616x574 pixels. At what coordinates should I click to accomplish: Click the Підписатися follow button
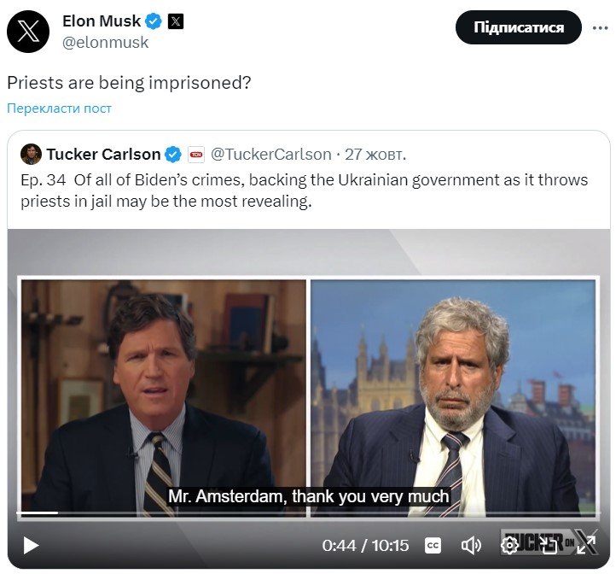(519, 27)
